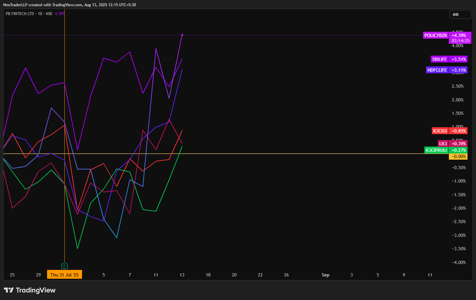This screenshot has height=300, width=476.
Task: Open the INR currency selector
Action: point(460,14)
